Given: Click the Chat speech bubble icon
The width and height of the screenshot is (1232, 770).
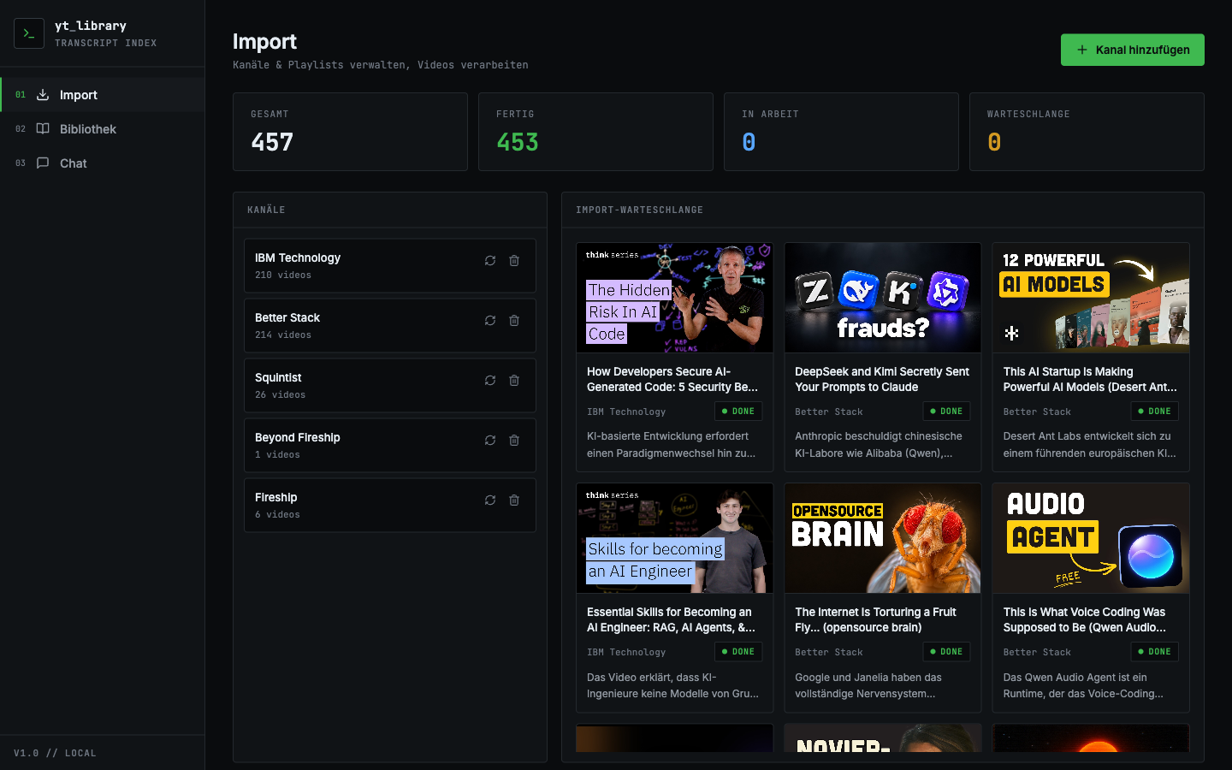Looking at the screenshot, I should (x=43, y=163).
